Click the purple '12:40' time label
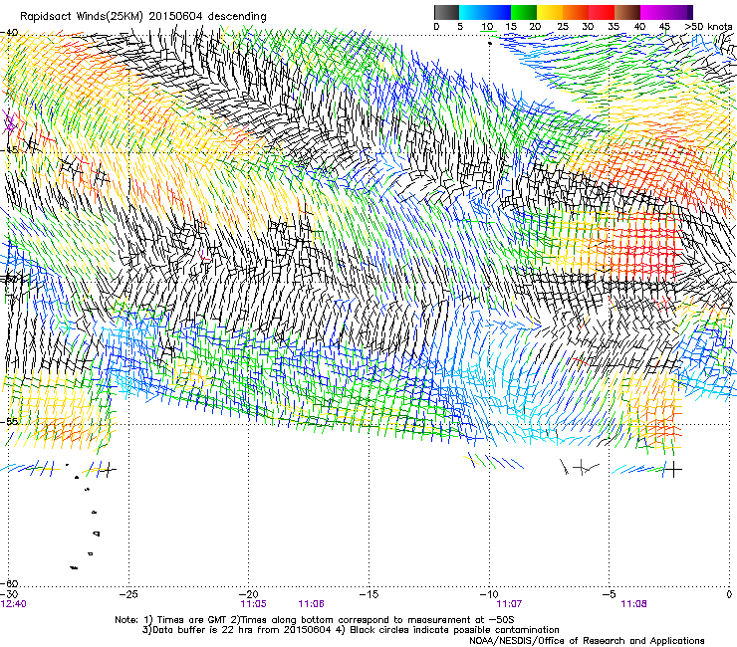Viewport: 737px width, 647px height. pyautogui.click(x=13, y=604)
